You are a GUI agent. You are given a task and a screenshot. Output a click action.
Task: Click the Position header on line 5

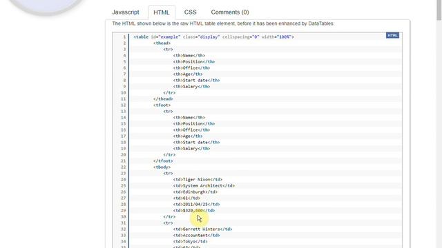click(x=194, y=62)
